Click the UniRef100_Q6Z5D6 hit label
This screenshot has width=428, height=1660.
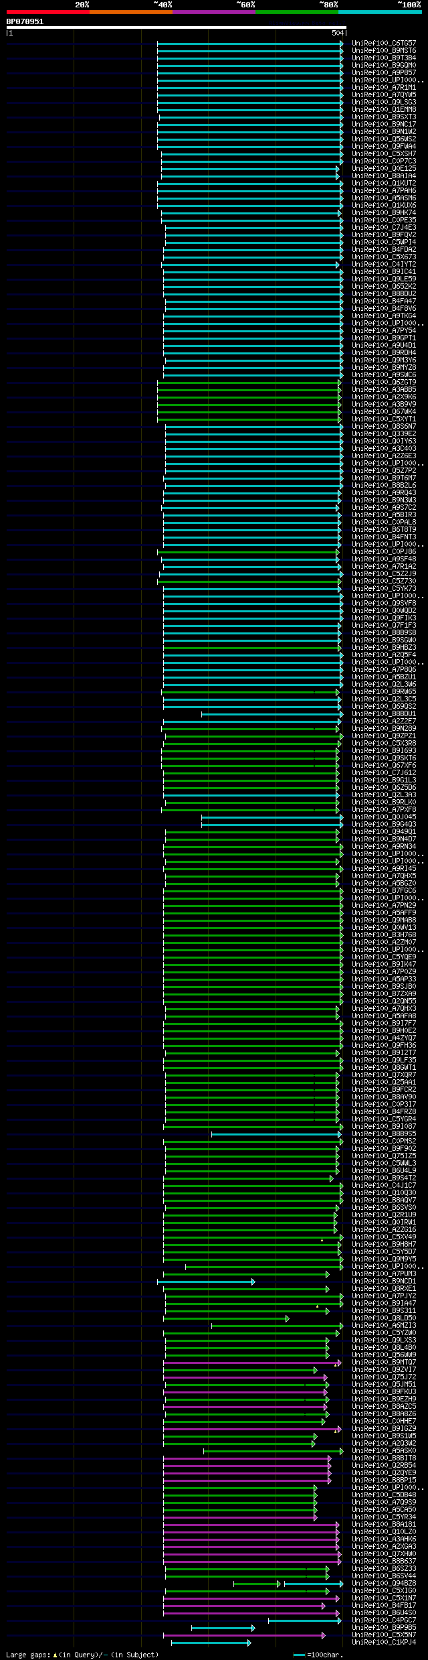[x=384, y=787]
